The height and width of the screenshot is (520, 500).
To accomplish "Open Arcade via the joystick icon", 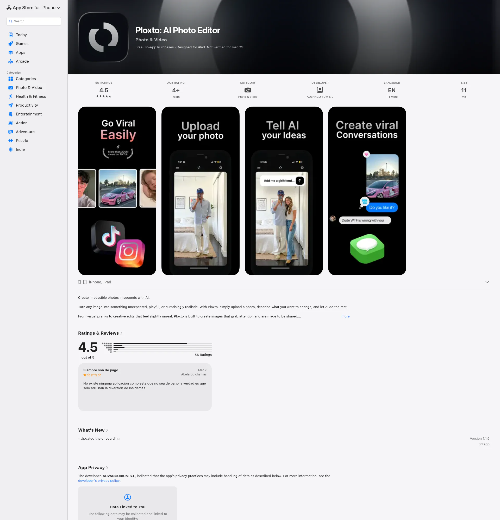I will pyautogui.click(x=11, y=61).
